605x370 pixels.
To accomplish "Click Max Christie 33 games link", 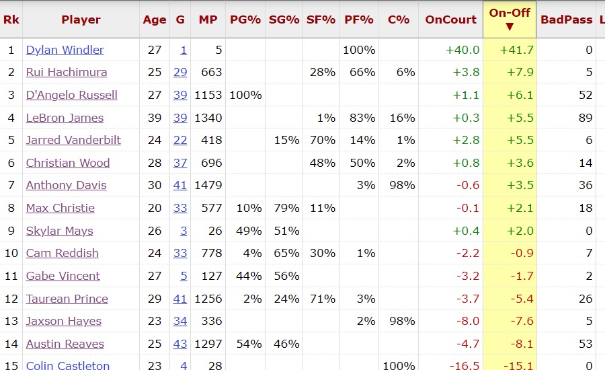I will [x=180, y=208].
